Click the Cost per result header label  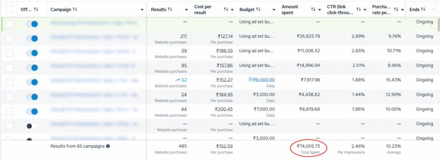(x=203, y=9)
